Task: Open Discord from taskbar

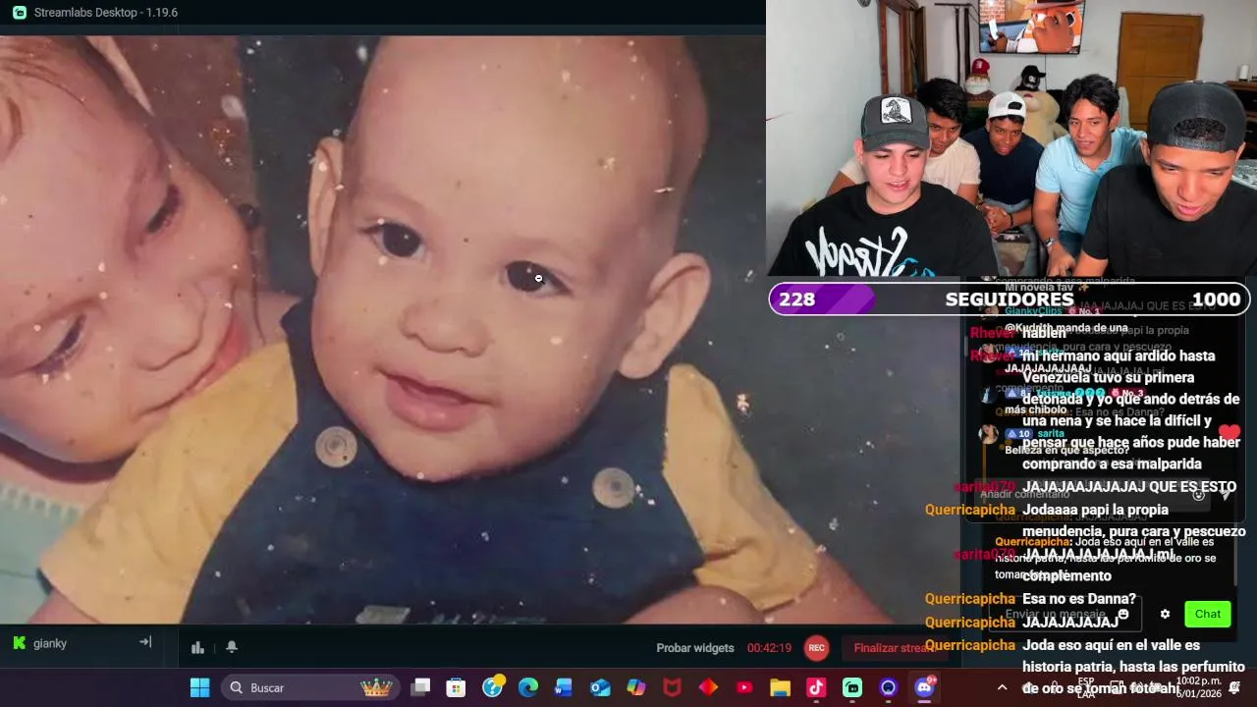Action: tap(924, 687)
